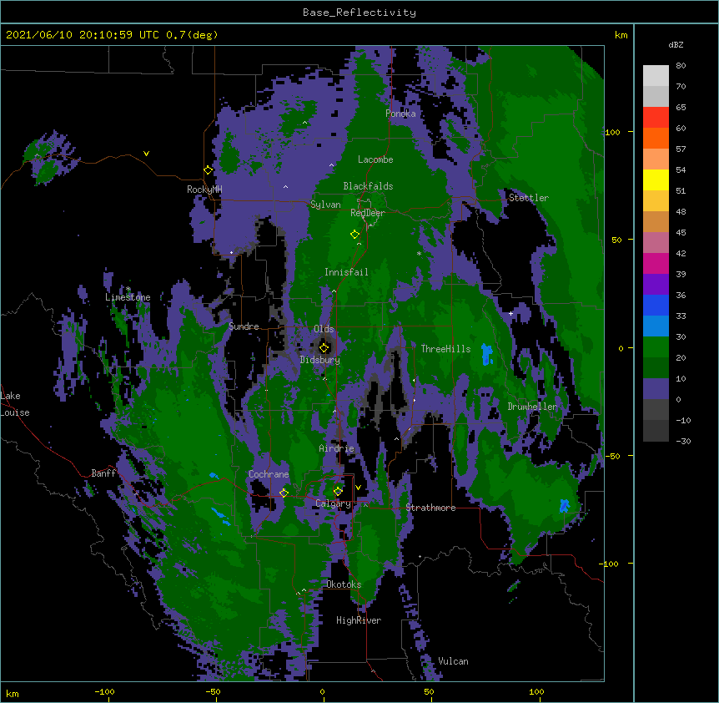Select the Cochrane label
719x703 pixels.
(x=269, y=474)
